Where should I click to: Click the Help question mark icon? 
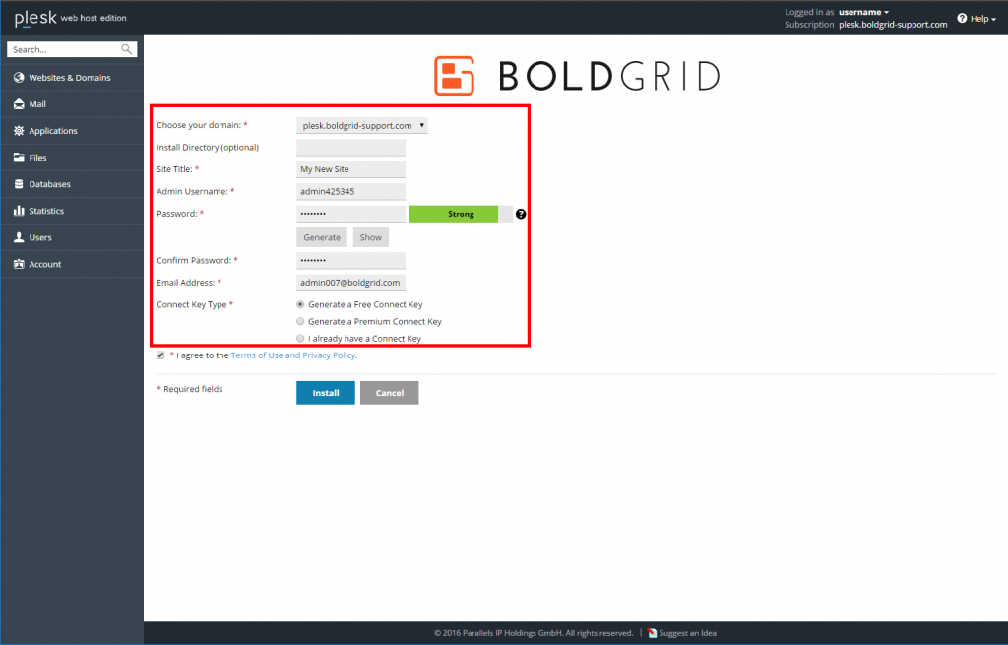[x=962, y=18]
